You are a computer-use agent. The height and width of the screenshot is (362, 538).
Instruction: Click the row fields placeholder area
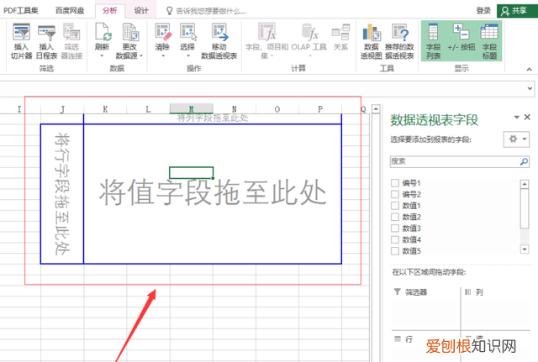click(62, 194)
